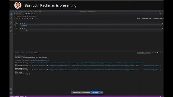Switch to the TipeData.py editor tab

tap(18, 14)
